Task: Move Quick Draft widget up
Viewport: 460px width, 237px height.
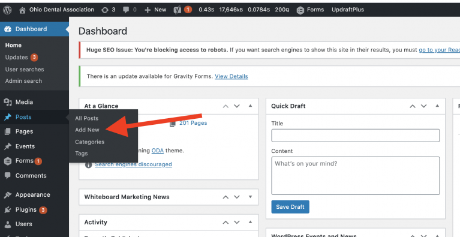Action: pyautogui.click(x=413, y=106)
